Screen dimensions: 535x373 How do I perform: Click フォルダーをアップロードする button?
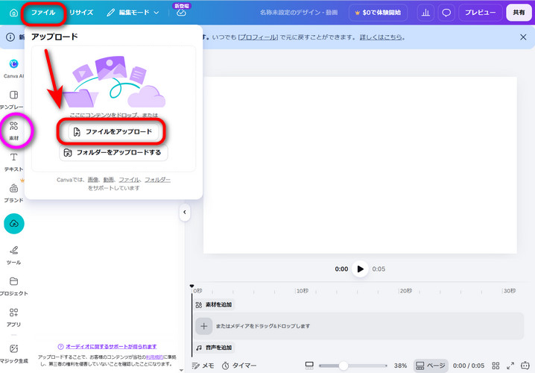click(113, 152)
